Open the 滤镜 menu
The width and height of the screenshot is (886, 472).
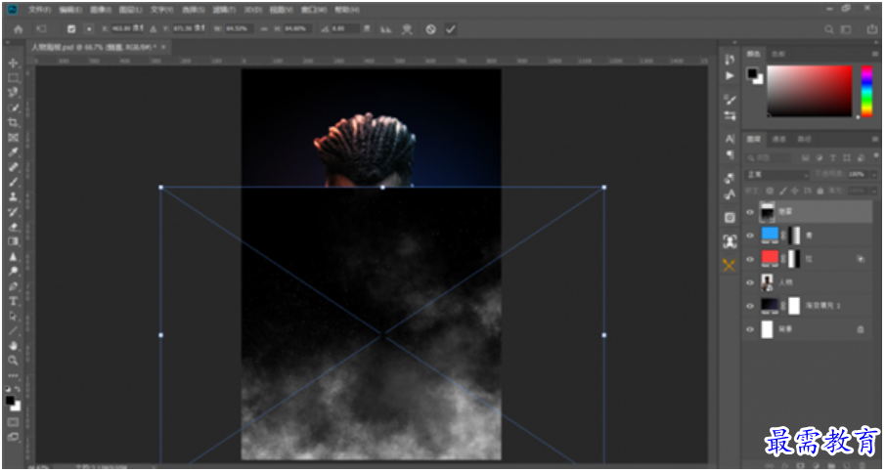(224, 10)
